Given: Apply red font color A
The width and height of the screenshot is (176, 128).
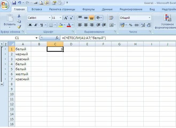Looking at the screenshot, I should [x=69, y=25].
